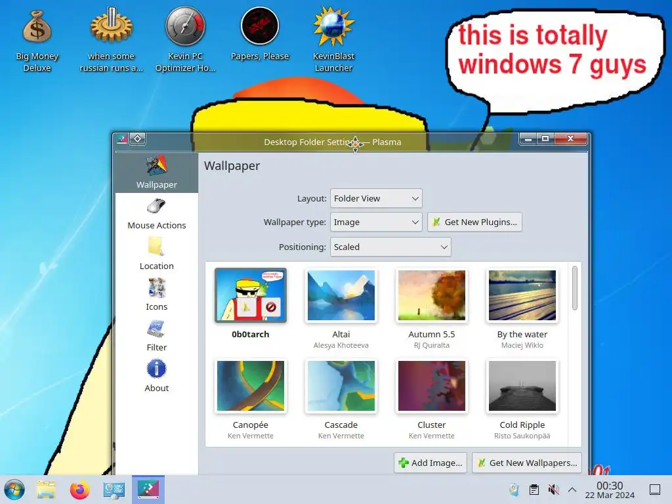The image size is (672, 504).
Task: Close the Desktop Folder Settings window
Action: point(571,139)
